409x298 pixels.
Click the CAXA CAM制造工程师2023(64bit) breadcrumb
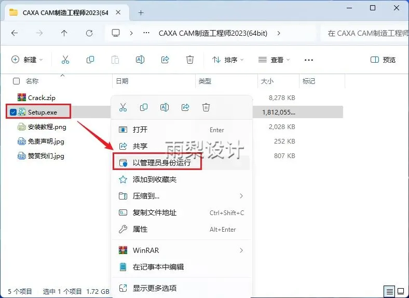pyautogui.click(x=213, y=33)
